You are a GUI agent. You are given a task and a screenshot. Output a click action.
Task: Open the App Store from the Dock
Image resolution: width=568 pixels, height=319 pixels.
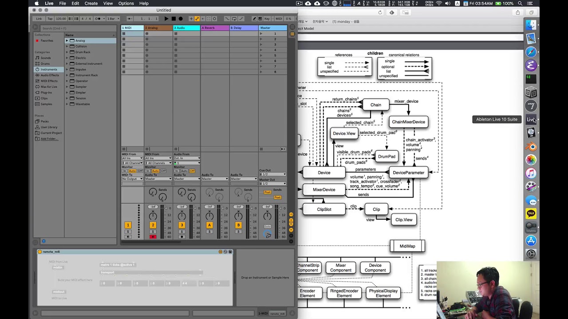click(531, 241)
